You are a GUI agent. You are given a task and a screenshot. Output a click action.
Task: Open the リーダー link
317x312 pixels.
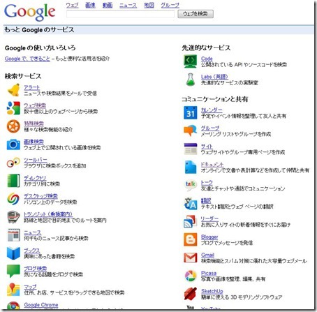(x=209, y=219)
